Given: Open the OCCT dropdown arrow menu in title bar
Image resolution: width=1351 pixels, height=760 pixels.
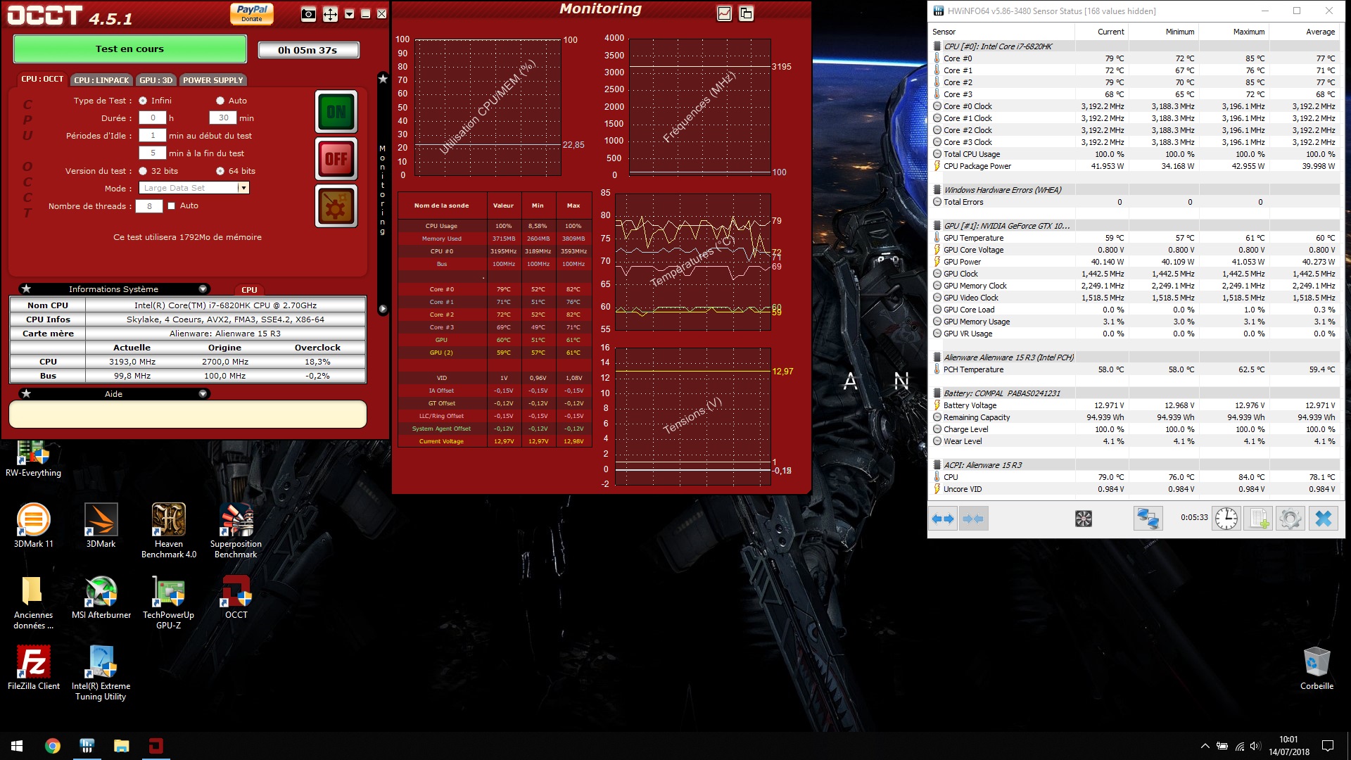Looking at the screenshot, I should 349,14.
